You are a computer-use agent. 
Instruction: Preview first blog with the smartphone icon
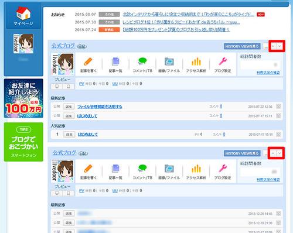(69, 86)
